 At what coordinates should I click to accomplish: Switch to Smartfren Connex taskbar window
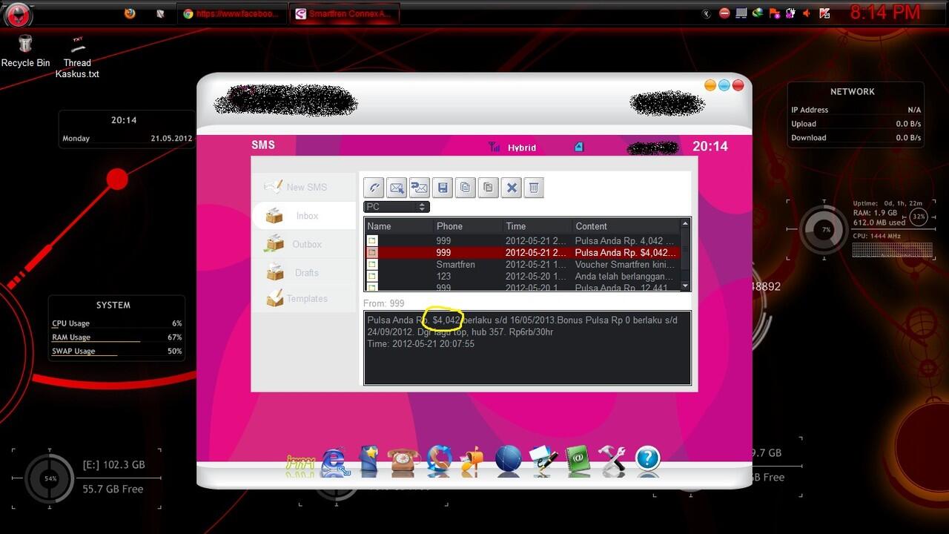[x=344, y=13]
